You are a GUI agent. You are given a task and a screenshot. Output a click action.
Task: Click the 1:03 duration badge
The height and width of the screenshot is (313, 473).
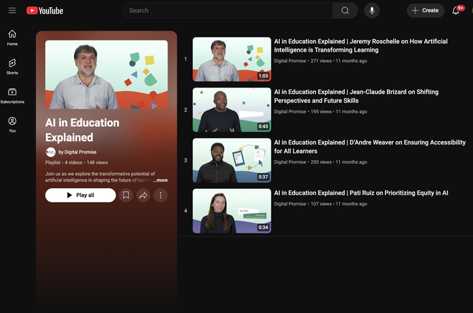tap(263, 76)
